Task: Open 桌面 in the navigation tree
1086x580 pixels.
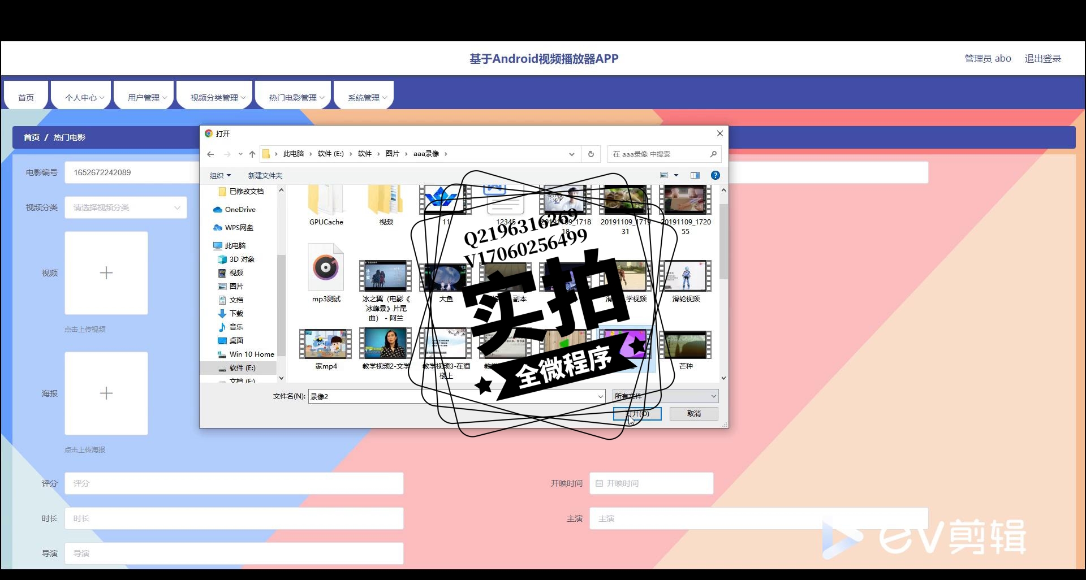Action: [x=231, y=340]
